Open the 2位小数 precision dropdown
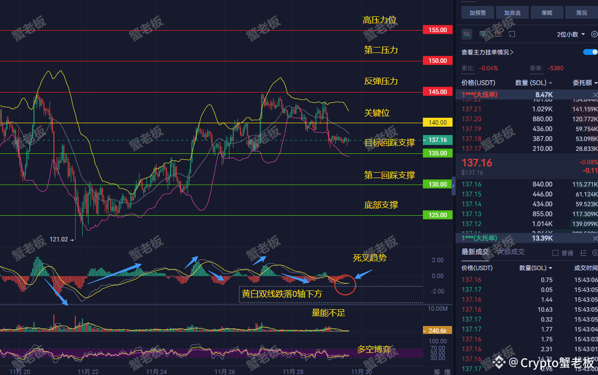This screenshot has height=375, width=598. [x=571, y=34]
